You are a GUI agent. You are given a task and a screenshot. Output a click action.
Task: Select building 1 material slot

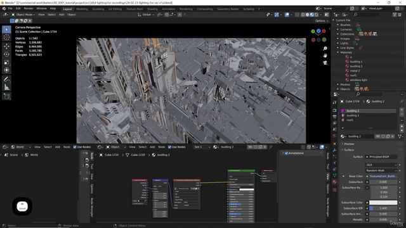pyautogui.click(x=369, y=115)
